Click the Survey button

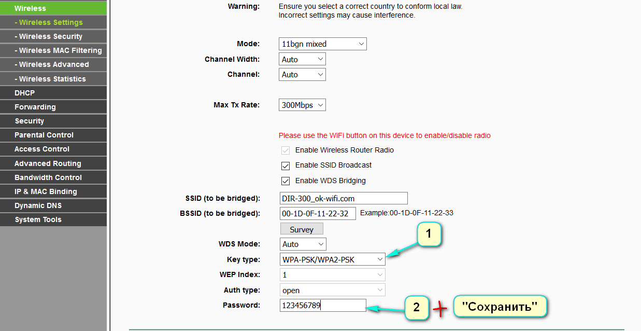click(x=302, y=229)
